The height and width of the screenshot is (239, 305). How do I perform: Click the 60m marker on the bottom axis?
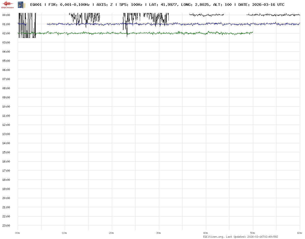pyautogui.click(x=300, y=233)
